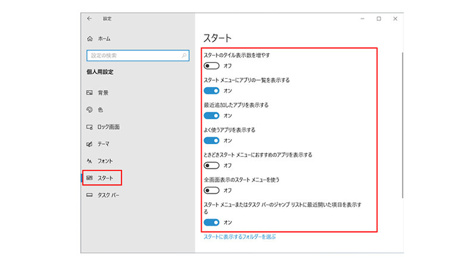Turn off スタート メニューにアプリの一覧を表示する
The image size is (476, 267).
pos(212,91)
